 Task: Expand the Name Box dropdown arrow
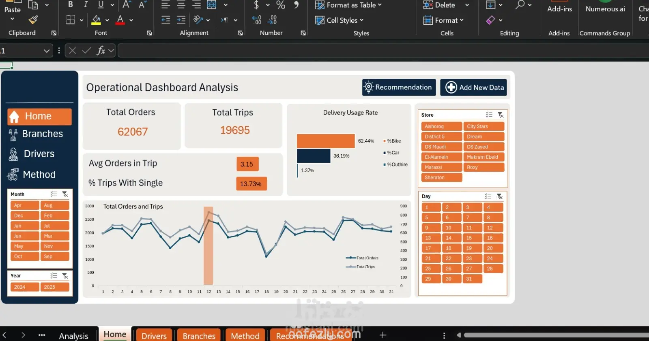click(x=47, y=51)
